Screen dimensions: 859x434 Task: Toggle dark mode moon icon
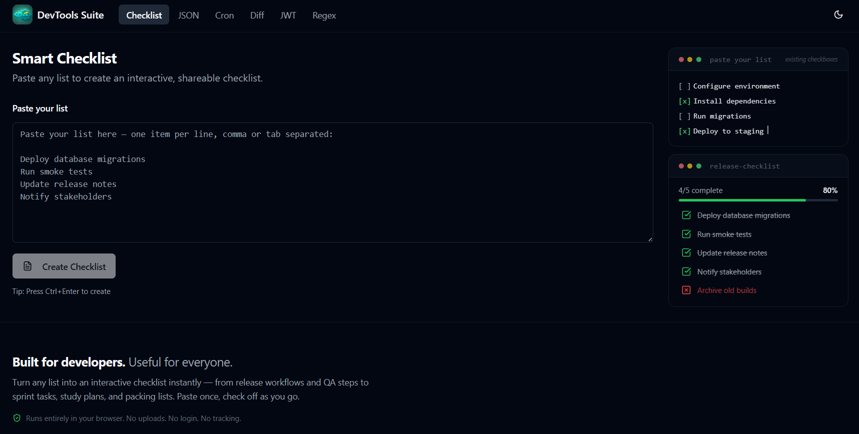tap(838, 15)
